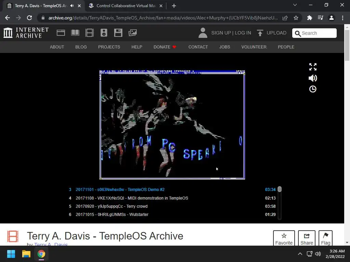350x262 pixels.
Task: Click the LOG IN link
Action: pos(243,33)
